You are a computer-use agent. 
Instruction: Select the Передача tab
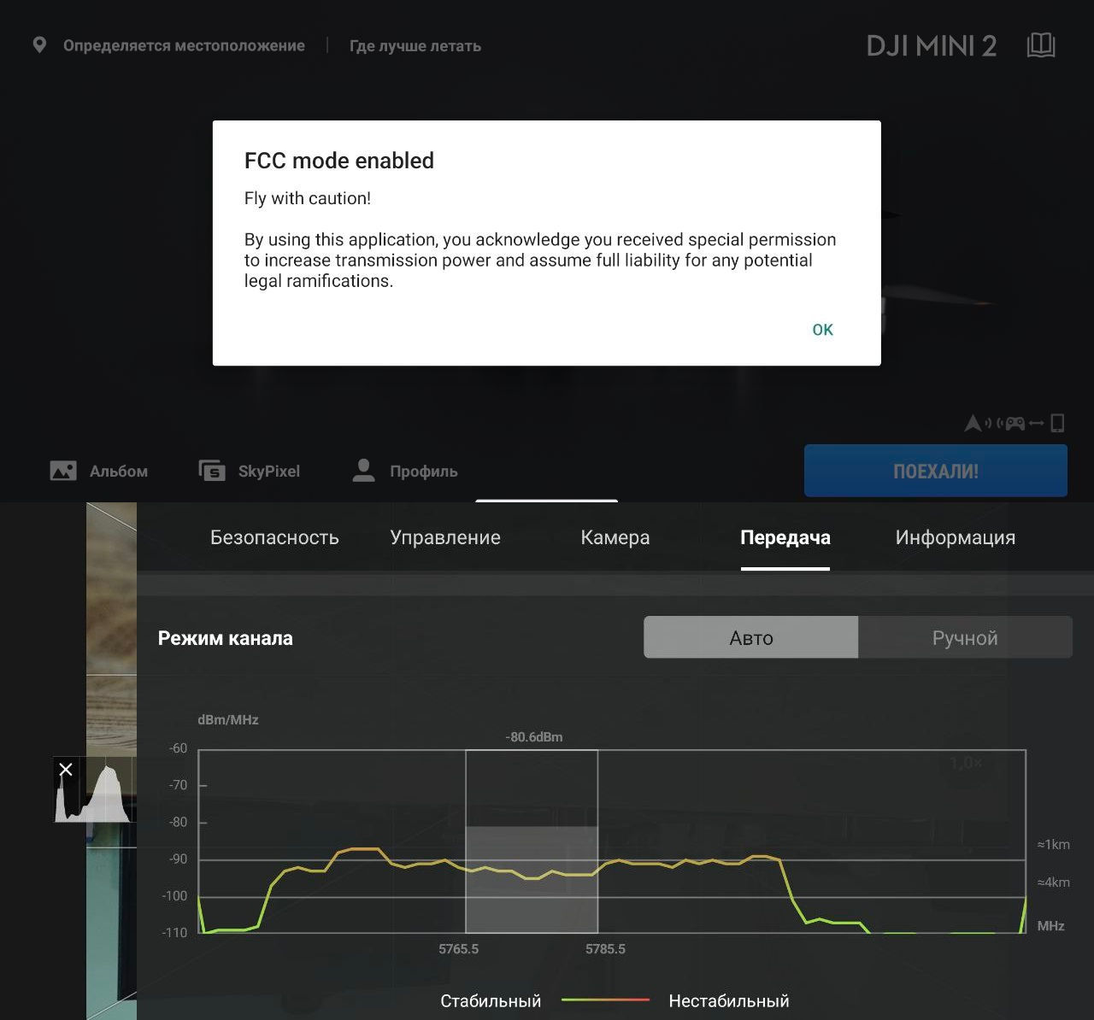point(785,537)
